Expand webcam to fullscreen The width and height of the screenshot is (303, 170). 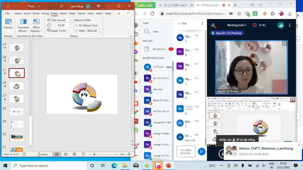[285, 43]
